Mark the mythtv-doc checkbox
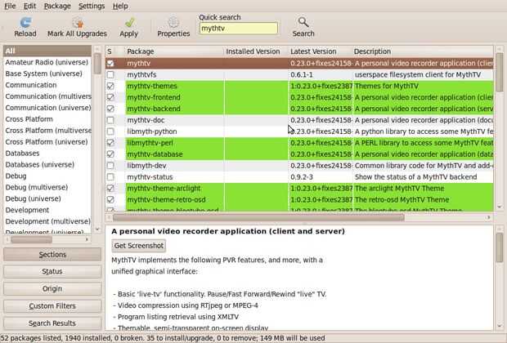The height and width of the screenshot is (343, 507). 110,120
